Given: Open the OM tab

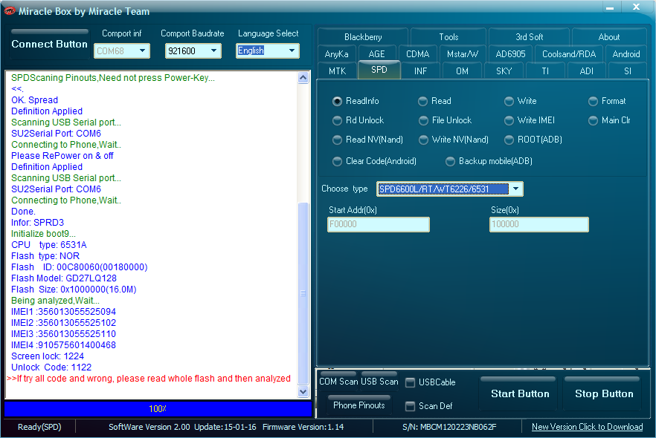Looking at the screenshot, I should (x=462, y=71).
